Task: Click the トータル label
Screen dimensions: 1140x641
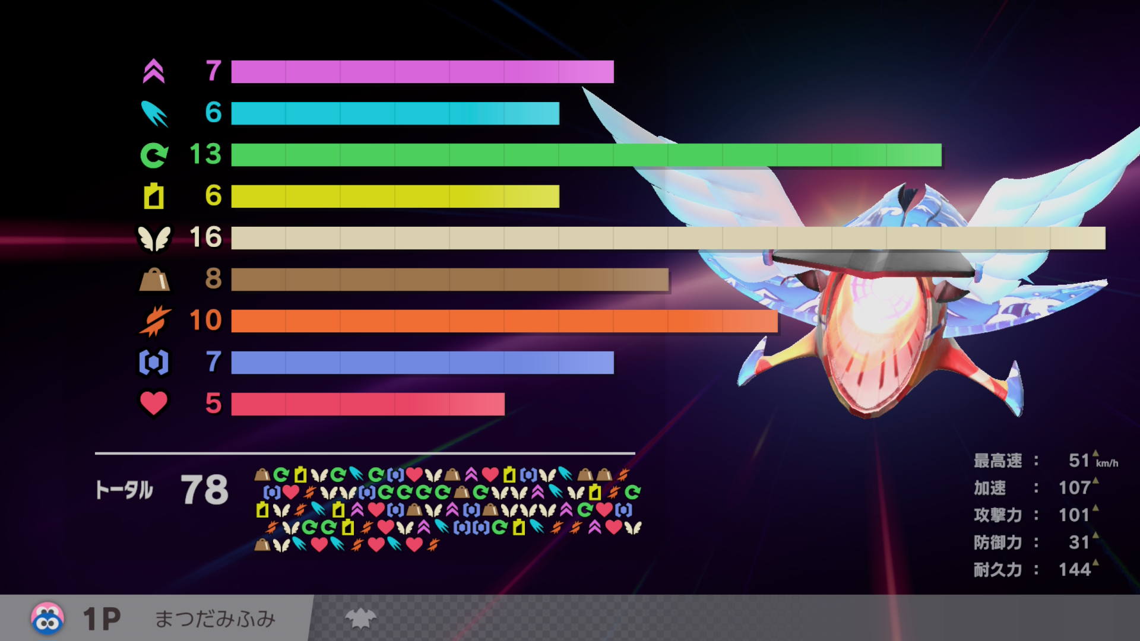Action: [x=125, y=490]
